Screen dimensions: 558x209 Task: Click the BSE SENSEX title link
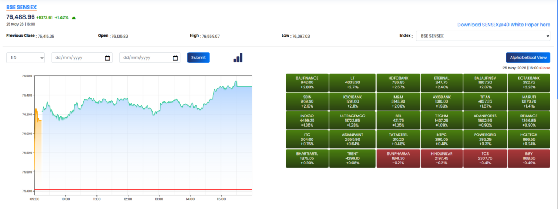21,8
